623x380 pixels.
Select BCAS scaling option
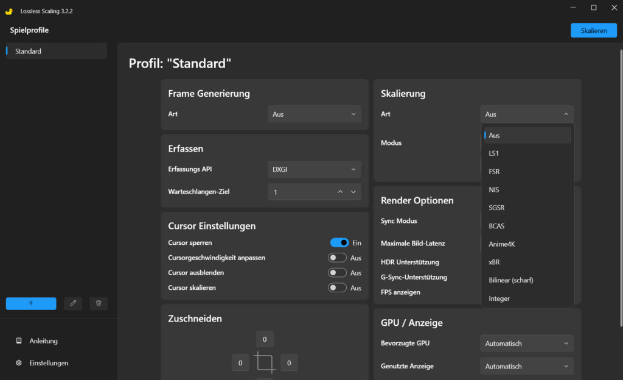pos(527,226)
